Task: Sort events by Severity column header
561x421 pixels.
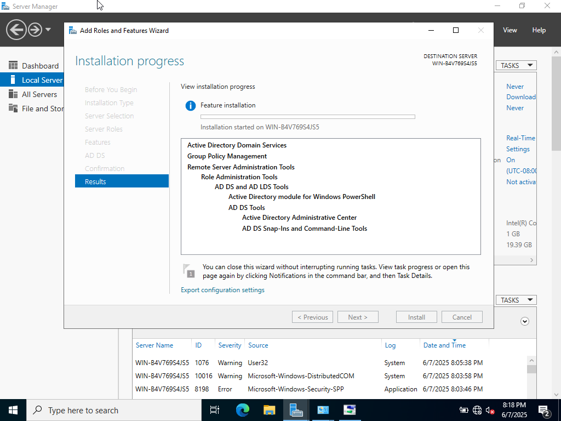Action: 230,345
